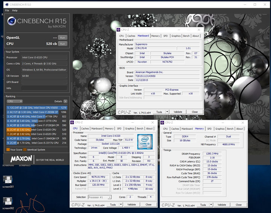This screenshot has width=271, height=213.
Task: Click the CPU-Z icon in the Mainboard window title
Action: click(x=119, y=30)
